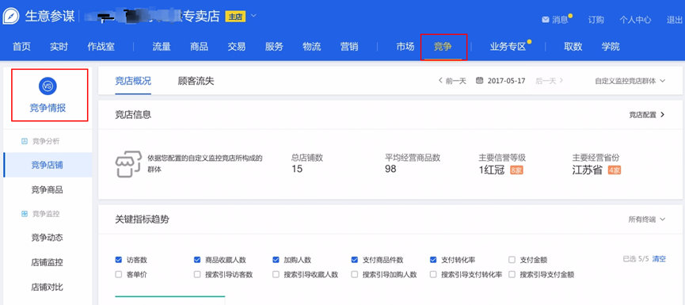
Task: Check the 搜索引导支付金额 checkbox
Action: (x=512, y=274)
